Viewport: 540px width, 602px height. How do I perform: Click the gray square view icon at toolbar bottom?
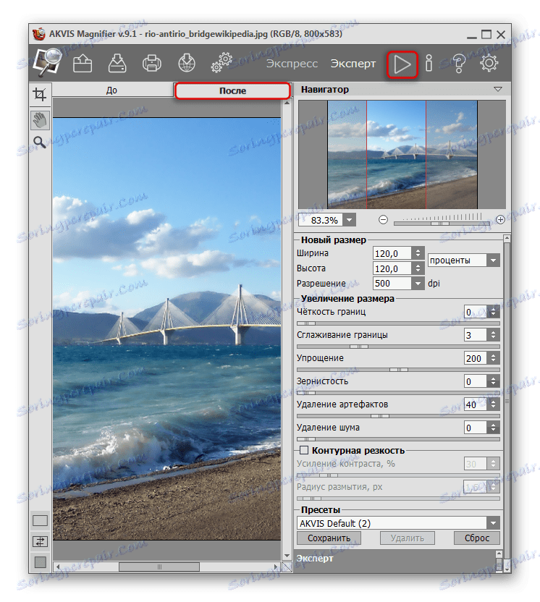(x=40, y=562)
